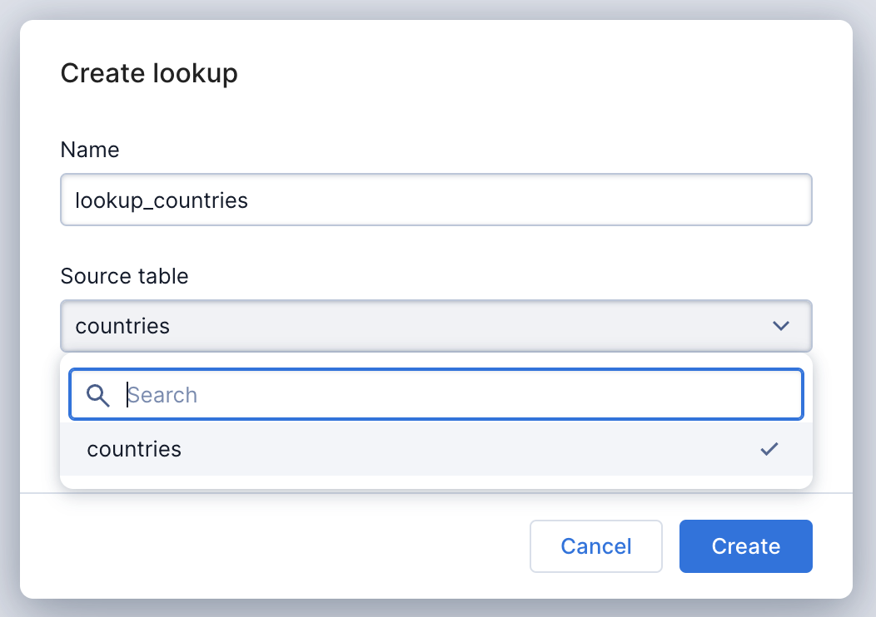Click the "Create lookup" dialog title

click(149, 73)
